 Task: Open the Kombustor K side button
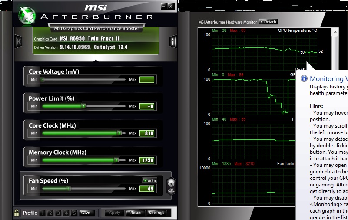point(19,41)
